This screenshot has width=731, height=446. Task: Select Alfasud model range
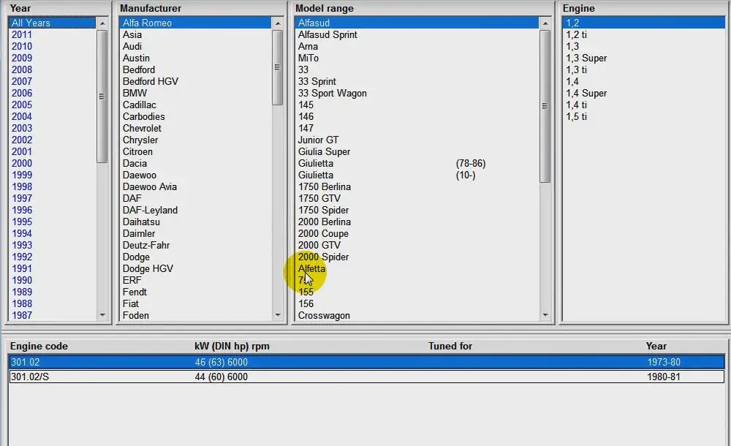point(417,23)
